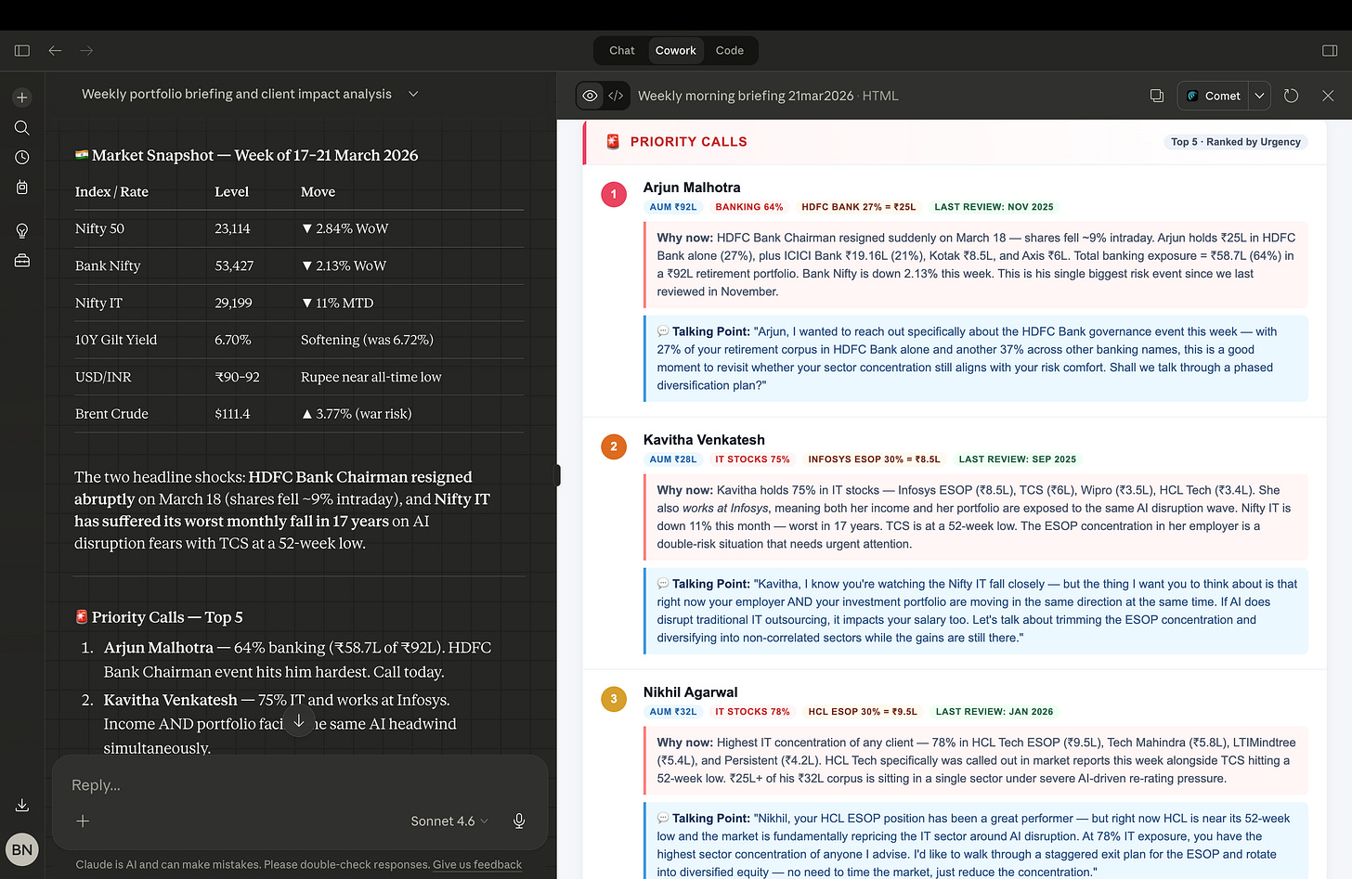1352x879 pixels.
Task: Click rank 1 red number badge
Action: click(x=614, y=194)
